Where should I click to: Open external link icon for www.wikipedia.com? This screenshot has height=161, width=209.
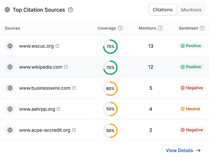[x=66, y=67]
